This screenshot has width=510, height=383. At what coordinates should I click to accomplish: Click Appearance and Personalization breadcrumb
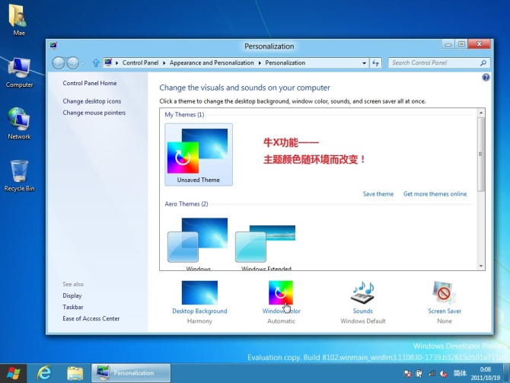[212, 62]
